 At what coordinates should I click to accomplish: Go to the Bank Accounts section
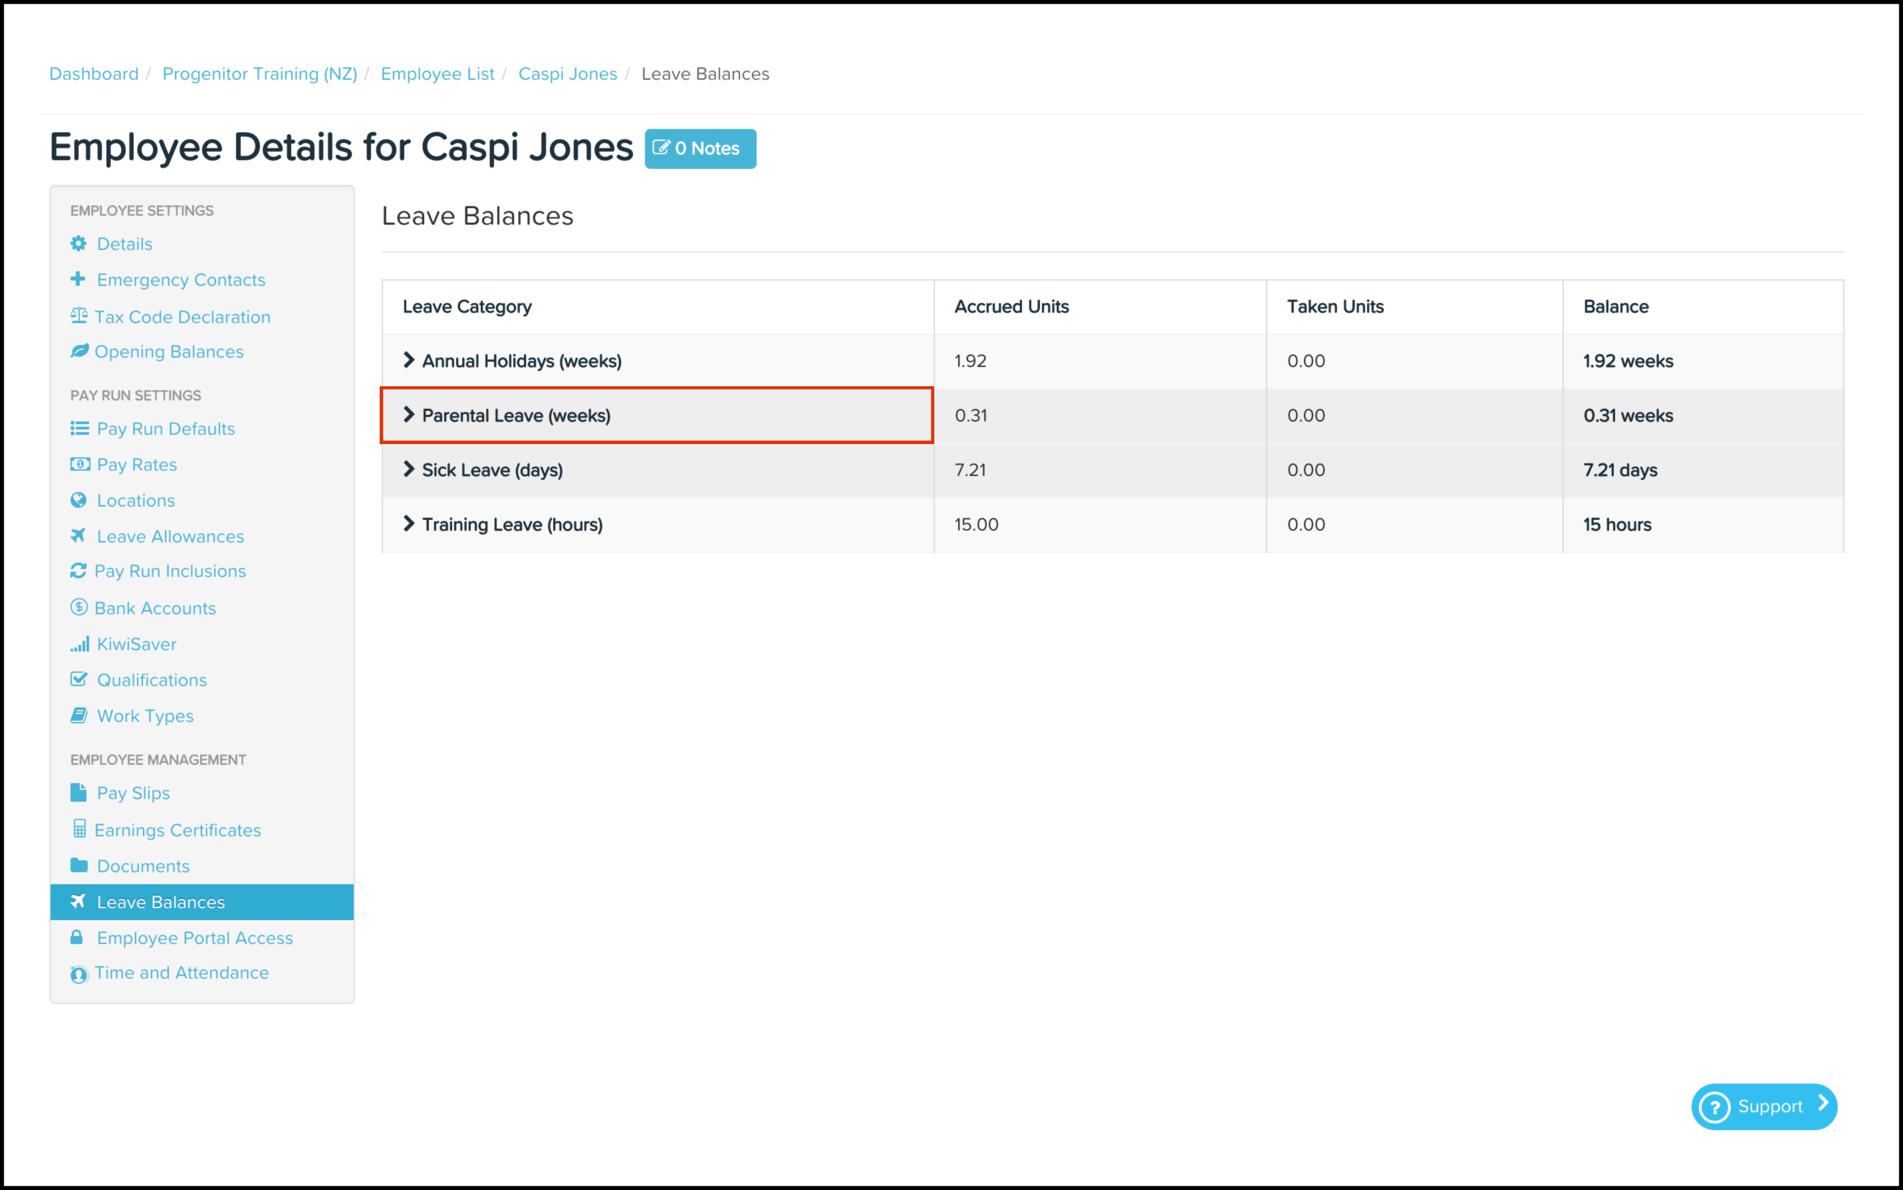[x=155, y=608]
